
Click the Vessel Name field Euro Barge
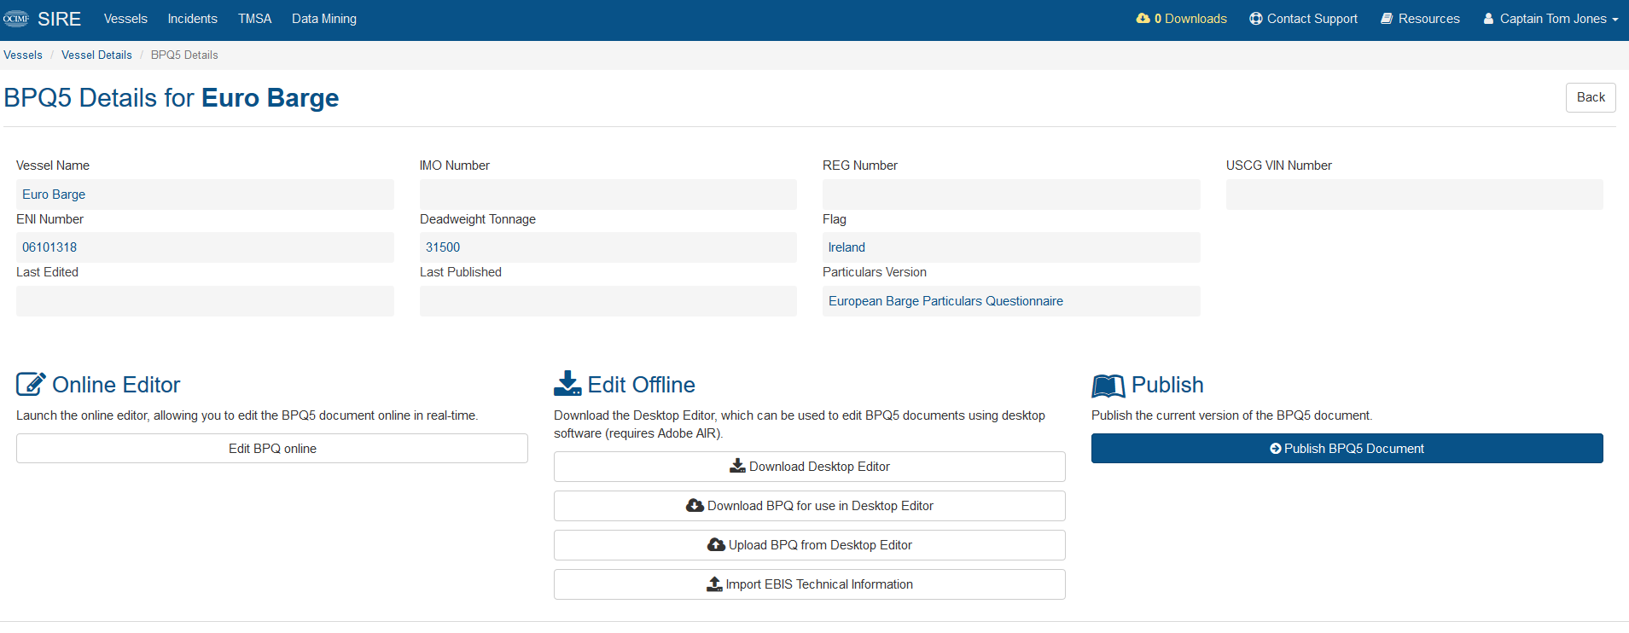click(205, 195)
